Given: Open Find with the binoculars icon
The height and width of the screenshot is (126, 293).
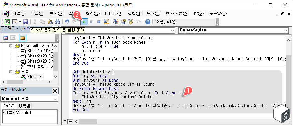Looking at the screenshot, I should [x=57, y=22].
